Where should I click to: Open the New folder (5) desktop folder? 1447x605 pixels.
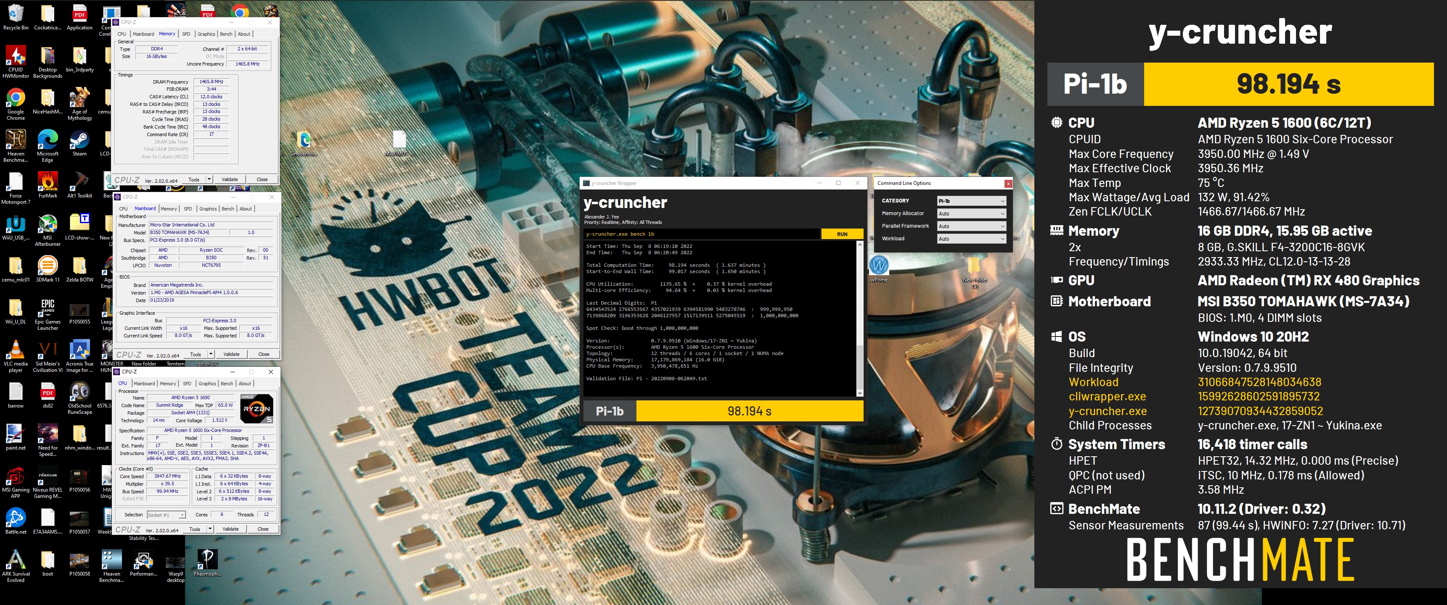[x=975, y=272]
